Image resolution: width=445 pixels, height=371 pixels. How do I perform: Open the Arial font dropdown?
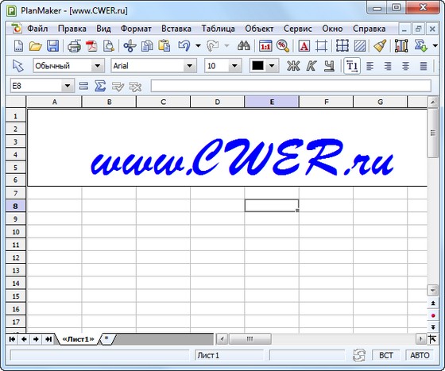point(189,66)
